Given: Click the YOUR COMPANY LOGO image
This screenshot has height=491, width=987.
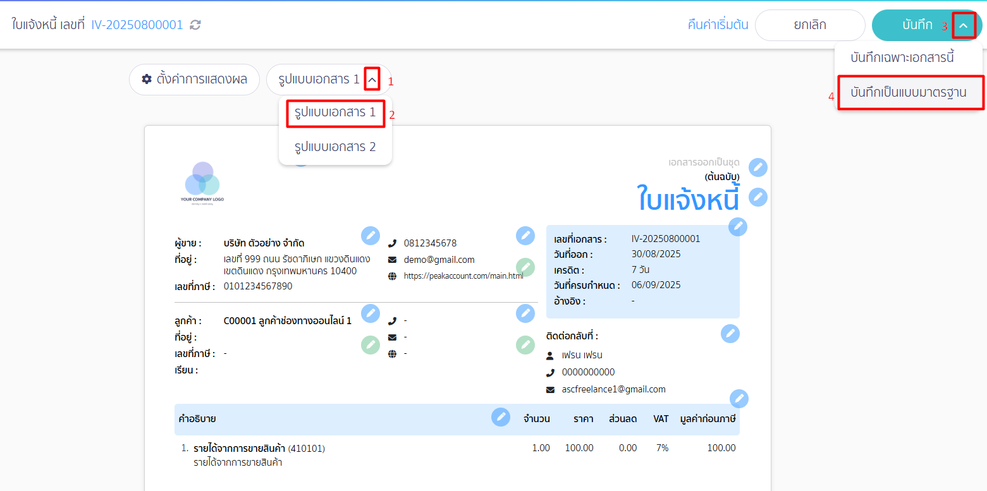Looking at the screenshot, I should tap(202, 183).
